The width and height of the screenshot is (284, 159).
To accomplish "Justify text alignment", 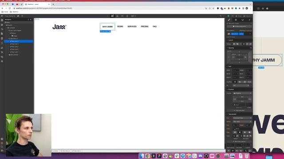I will (x=249, y=132).
